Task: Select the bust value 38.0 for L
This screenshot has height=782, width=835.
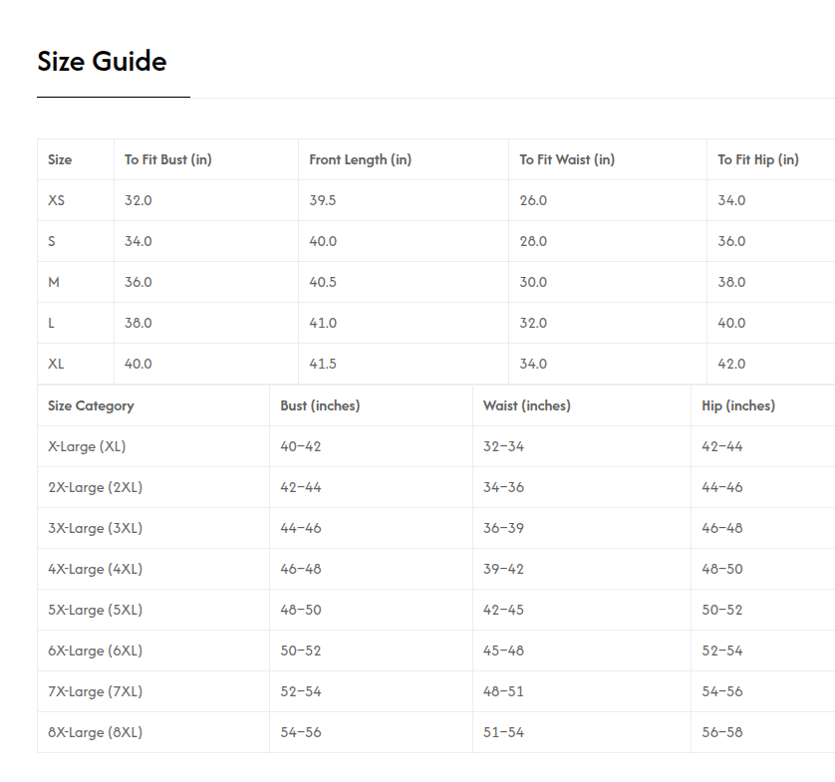Action: (138, 323)
